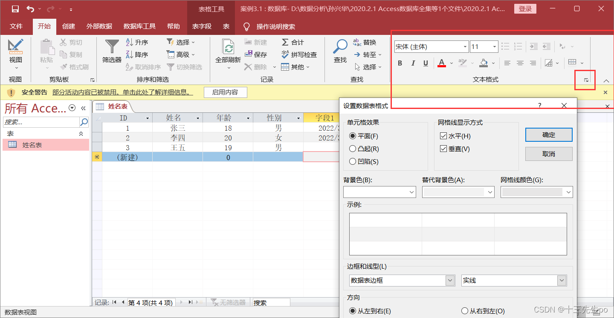The width and height of the screenshot is (614, 318).
Task: Open the 姓名 column header dropdown arrow
Action: (x=198, y=118)
